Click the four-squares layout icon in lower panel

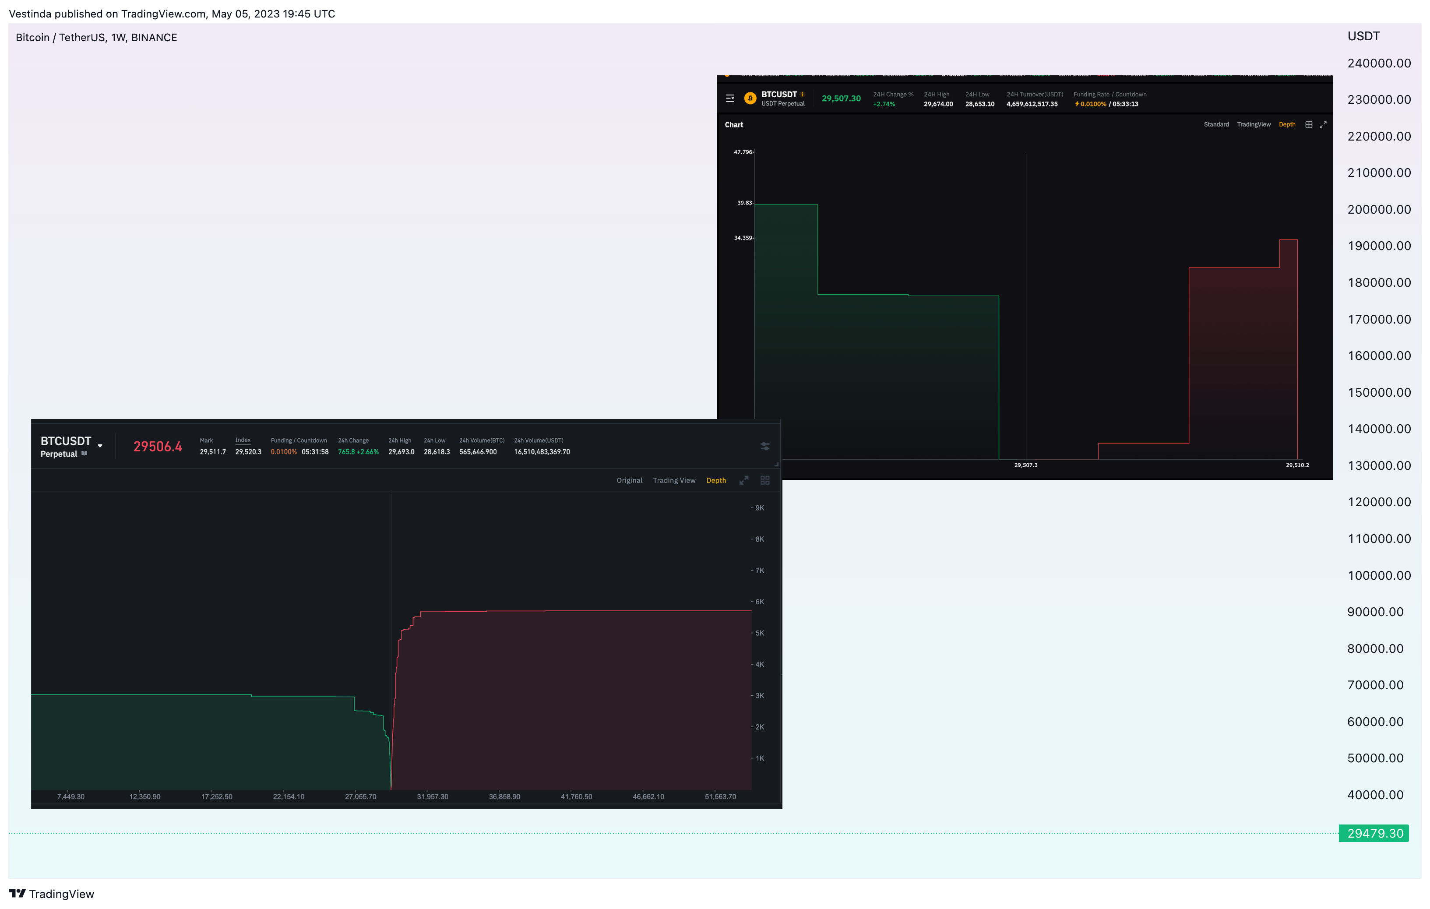point(765,480)
